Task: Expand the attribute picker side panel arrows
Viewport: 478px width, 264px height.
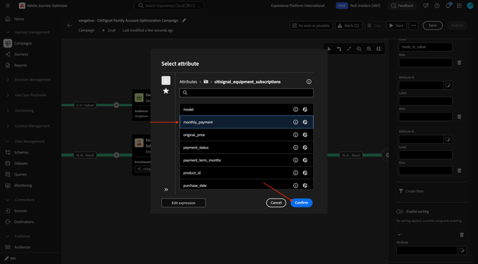Action: (166, 190)
